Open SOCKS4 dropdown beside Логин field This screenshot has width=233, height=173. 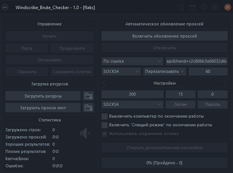click(132, 105)
